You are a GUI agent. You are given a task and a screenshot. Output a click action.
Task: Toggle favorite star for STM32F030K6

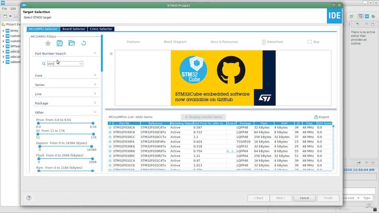110,146
